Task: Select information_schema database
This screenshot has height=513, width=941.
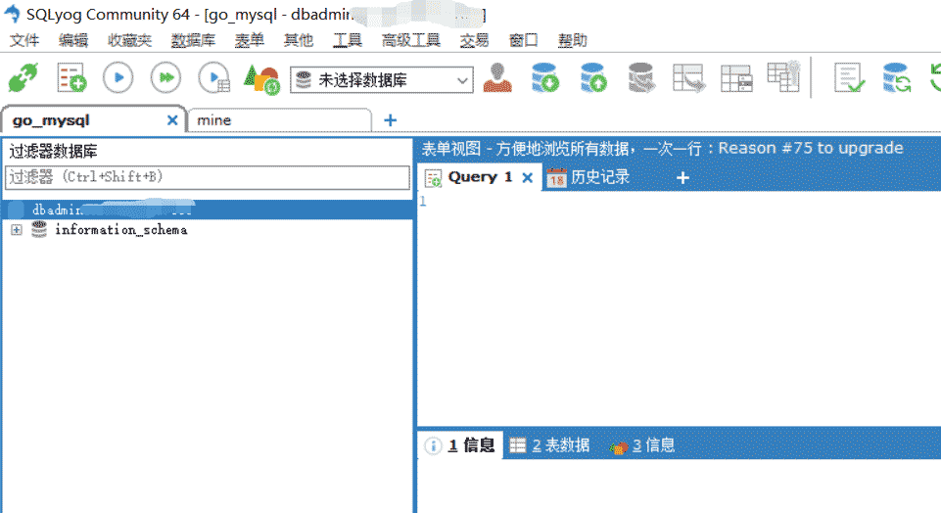Action: tap(120, 230)
